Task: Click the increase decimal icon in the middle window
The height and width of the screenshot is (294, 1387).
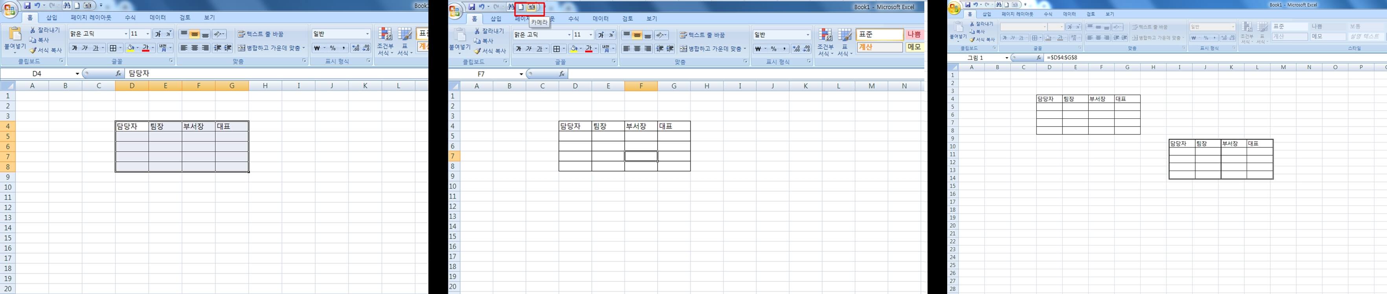Action: [796, 49]
